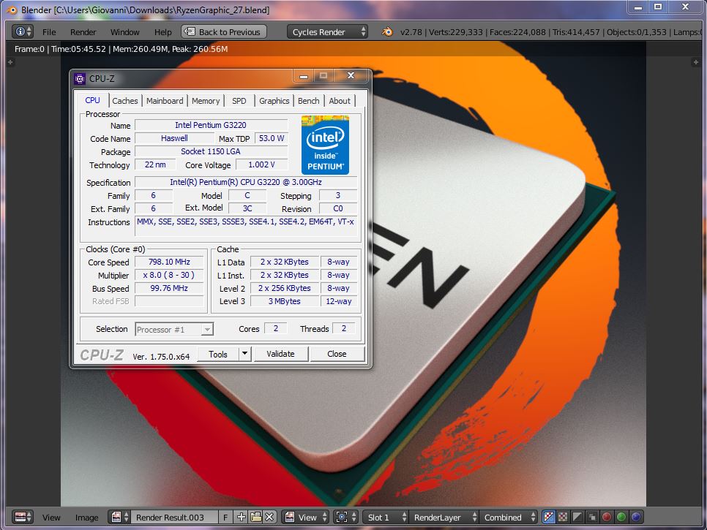Unlink the image with X icon

tap(269, 517)
